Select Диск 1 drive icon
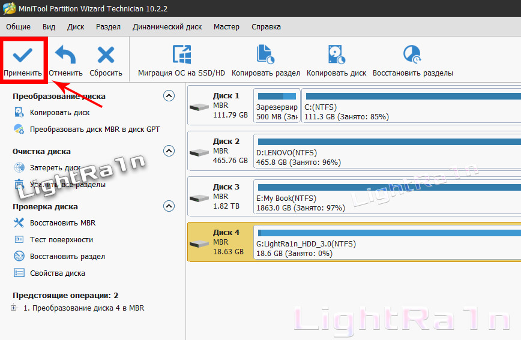Screen dimensions: 521x340 pos(199,107)
